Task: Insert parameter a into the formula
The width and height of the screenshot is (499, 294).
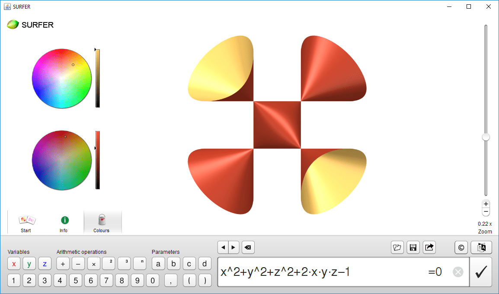Action: [x=158, y=264]
